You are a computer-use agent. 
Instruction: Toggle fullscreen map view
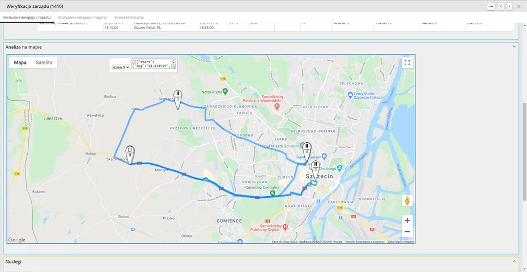click(x=407, y=62)
